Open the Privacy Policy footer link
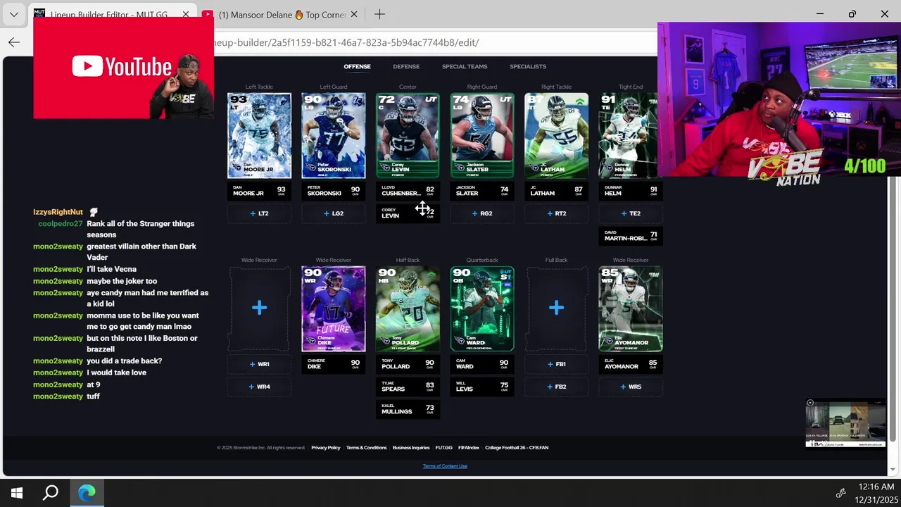This screenshot has height=507, width=901. 326,448
